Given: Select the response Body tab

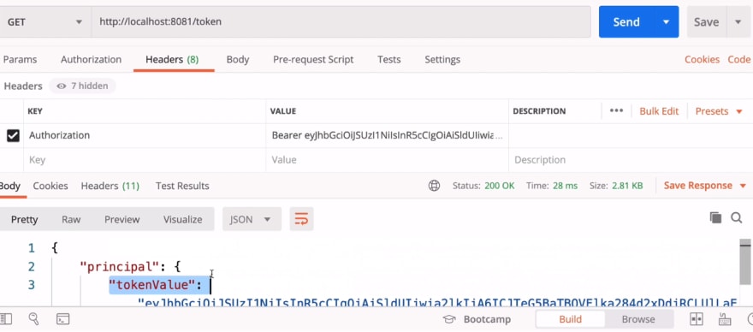Looking at the screenshot, I should click(9, 186).
